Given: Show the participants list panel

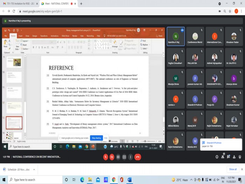Looking at the screenshot, I should [x=223, y=157].
